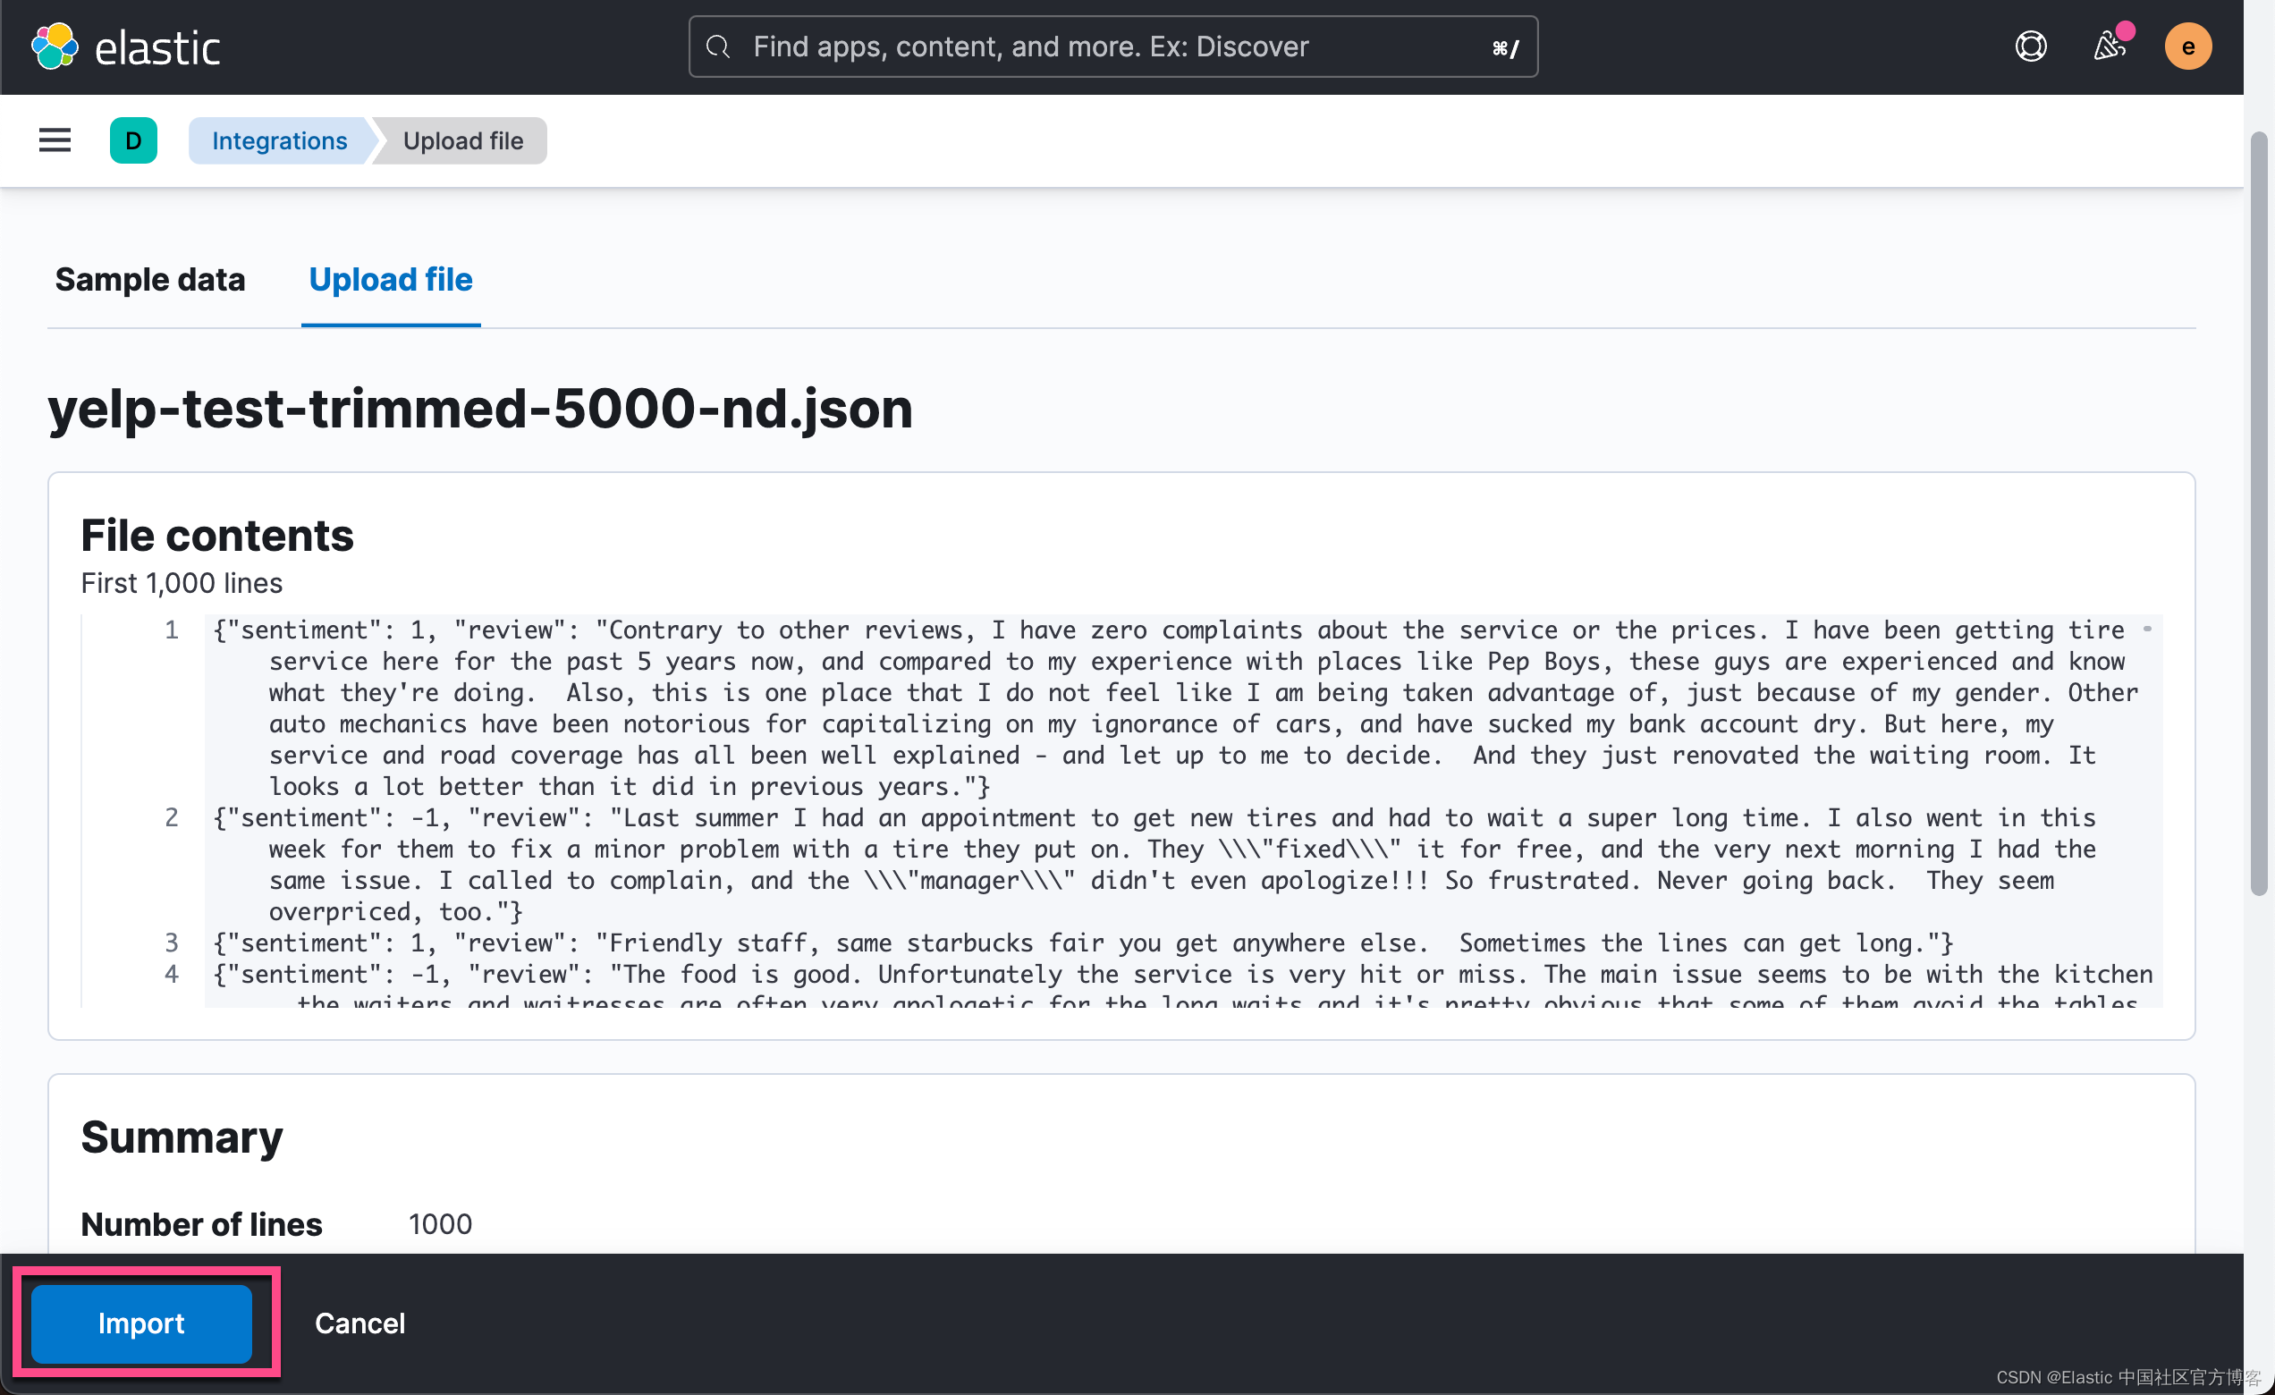Click the Elastic logo

tap(126, 46)
